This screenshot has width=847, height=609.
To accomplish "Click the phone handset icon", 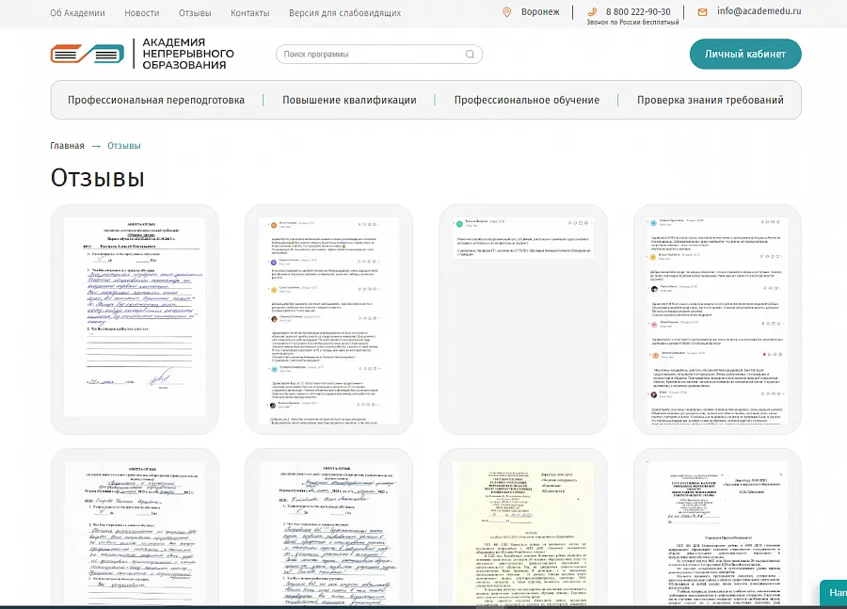I will pos(592,12).
